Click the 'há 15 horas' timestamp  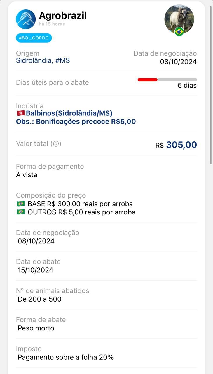[x=52, y=24]
